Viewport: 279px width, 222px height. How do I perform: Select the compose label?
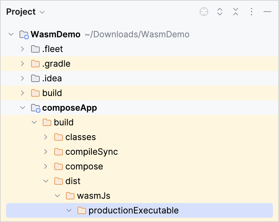[x=84, y=167]
